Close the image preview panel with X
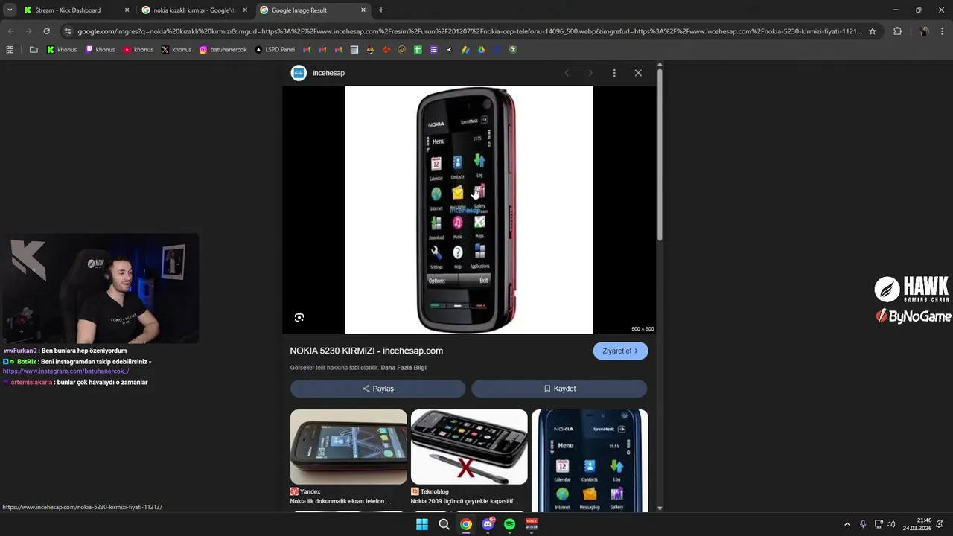 (x=638, y=73)
